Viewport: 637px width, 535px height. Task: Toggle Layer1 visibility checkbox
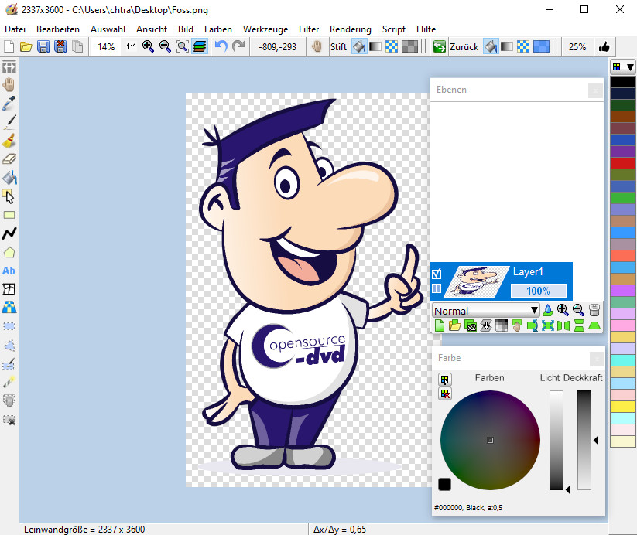click(x=437, y=273)
